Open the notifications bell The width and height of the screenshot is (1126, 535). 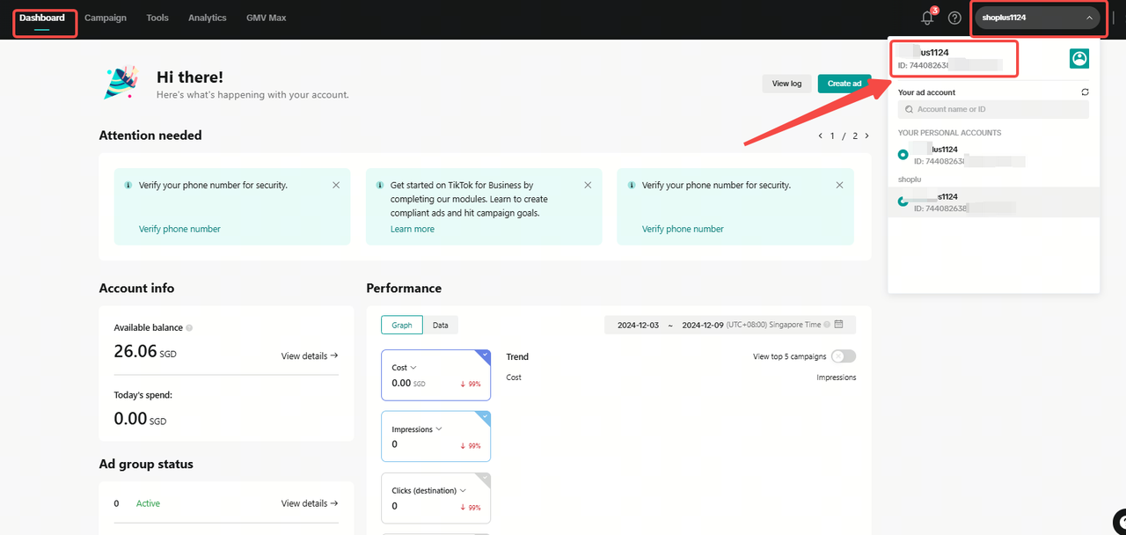(926, 17)
